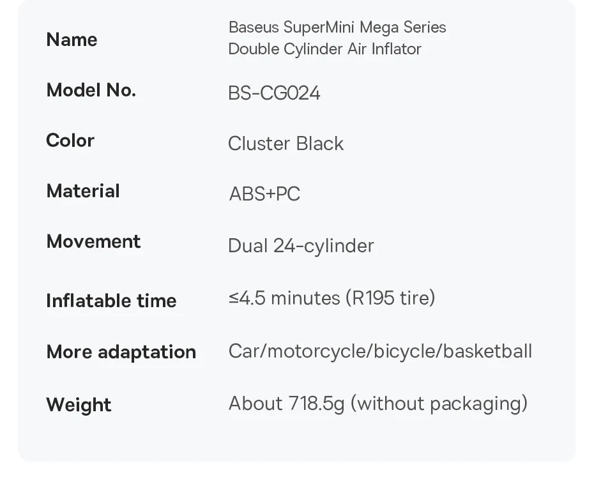Click the Color row label

click(x=70, y=140)
